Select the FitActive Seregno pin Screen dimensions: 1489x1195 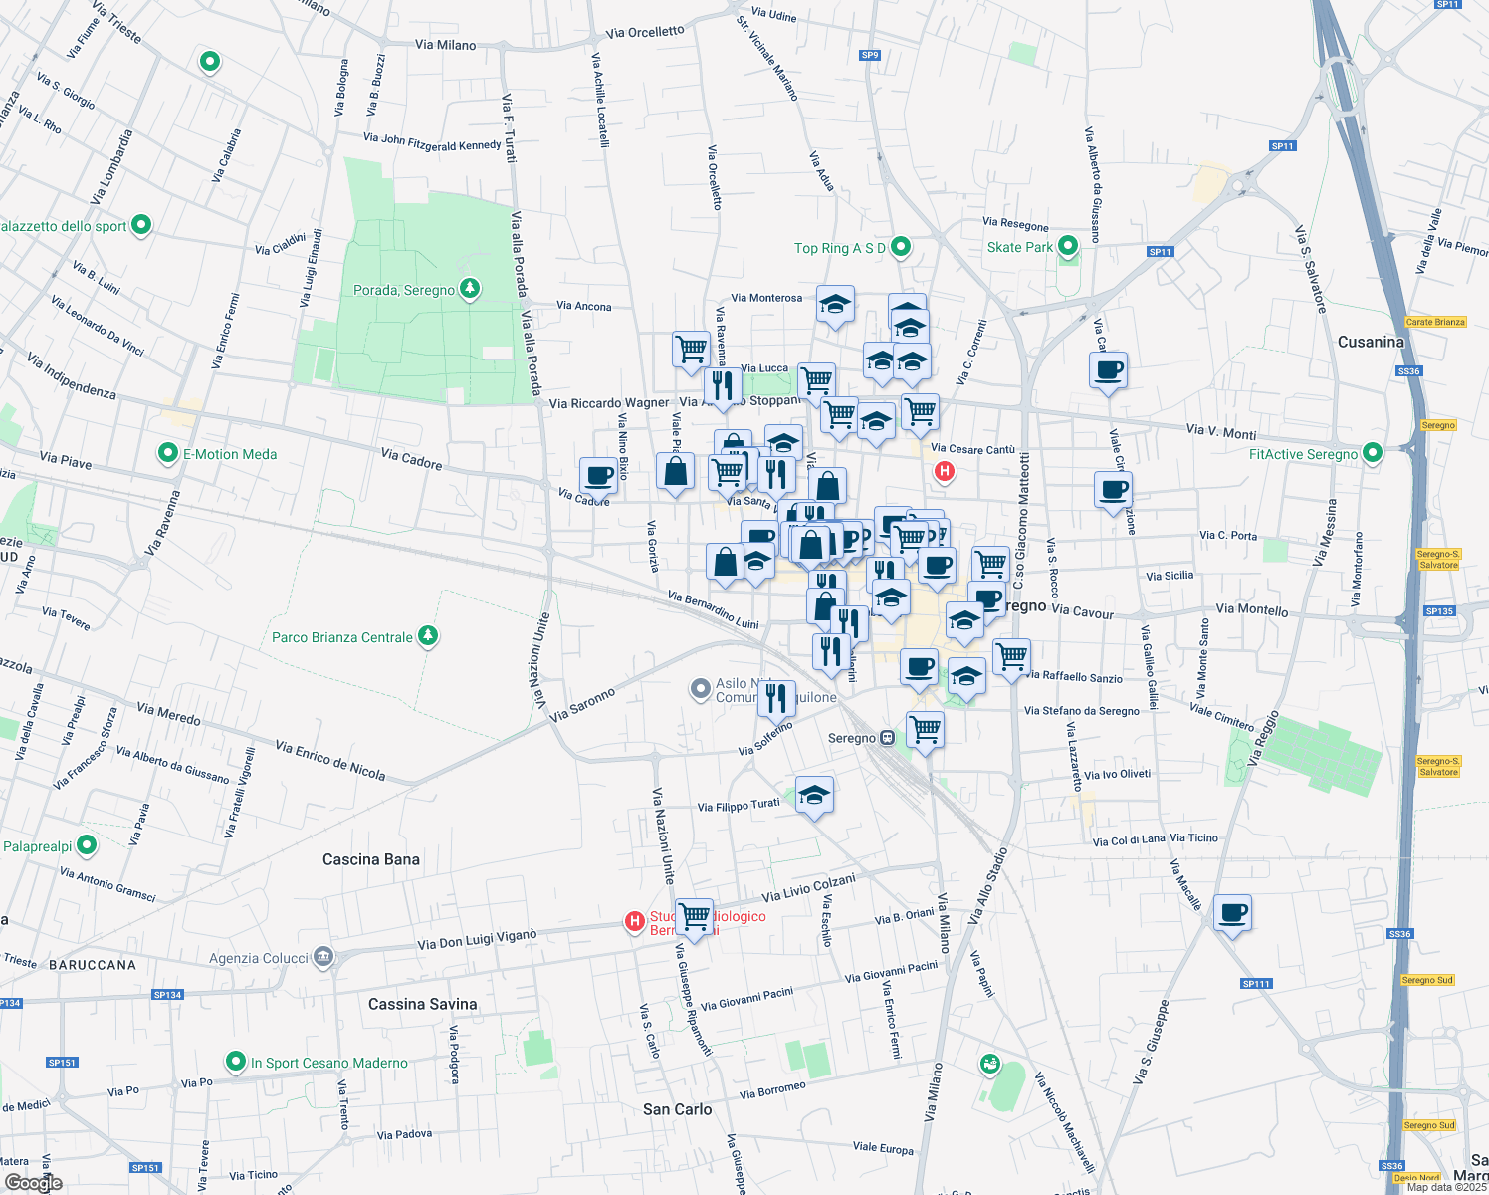click(x=1373, y=454)
